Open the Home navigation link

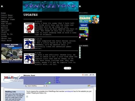coord(3,13)
